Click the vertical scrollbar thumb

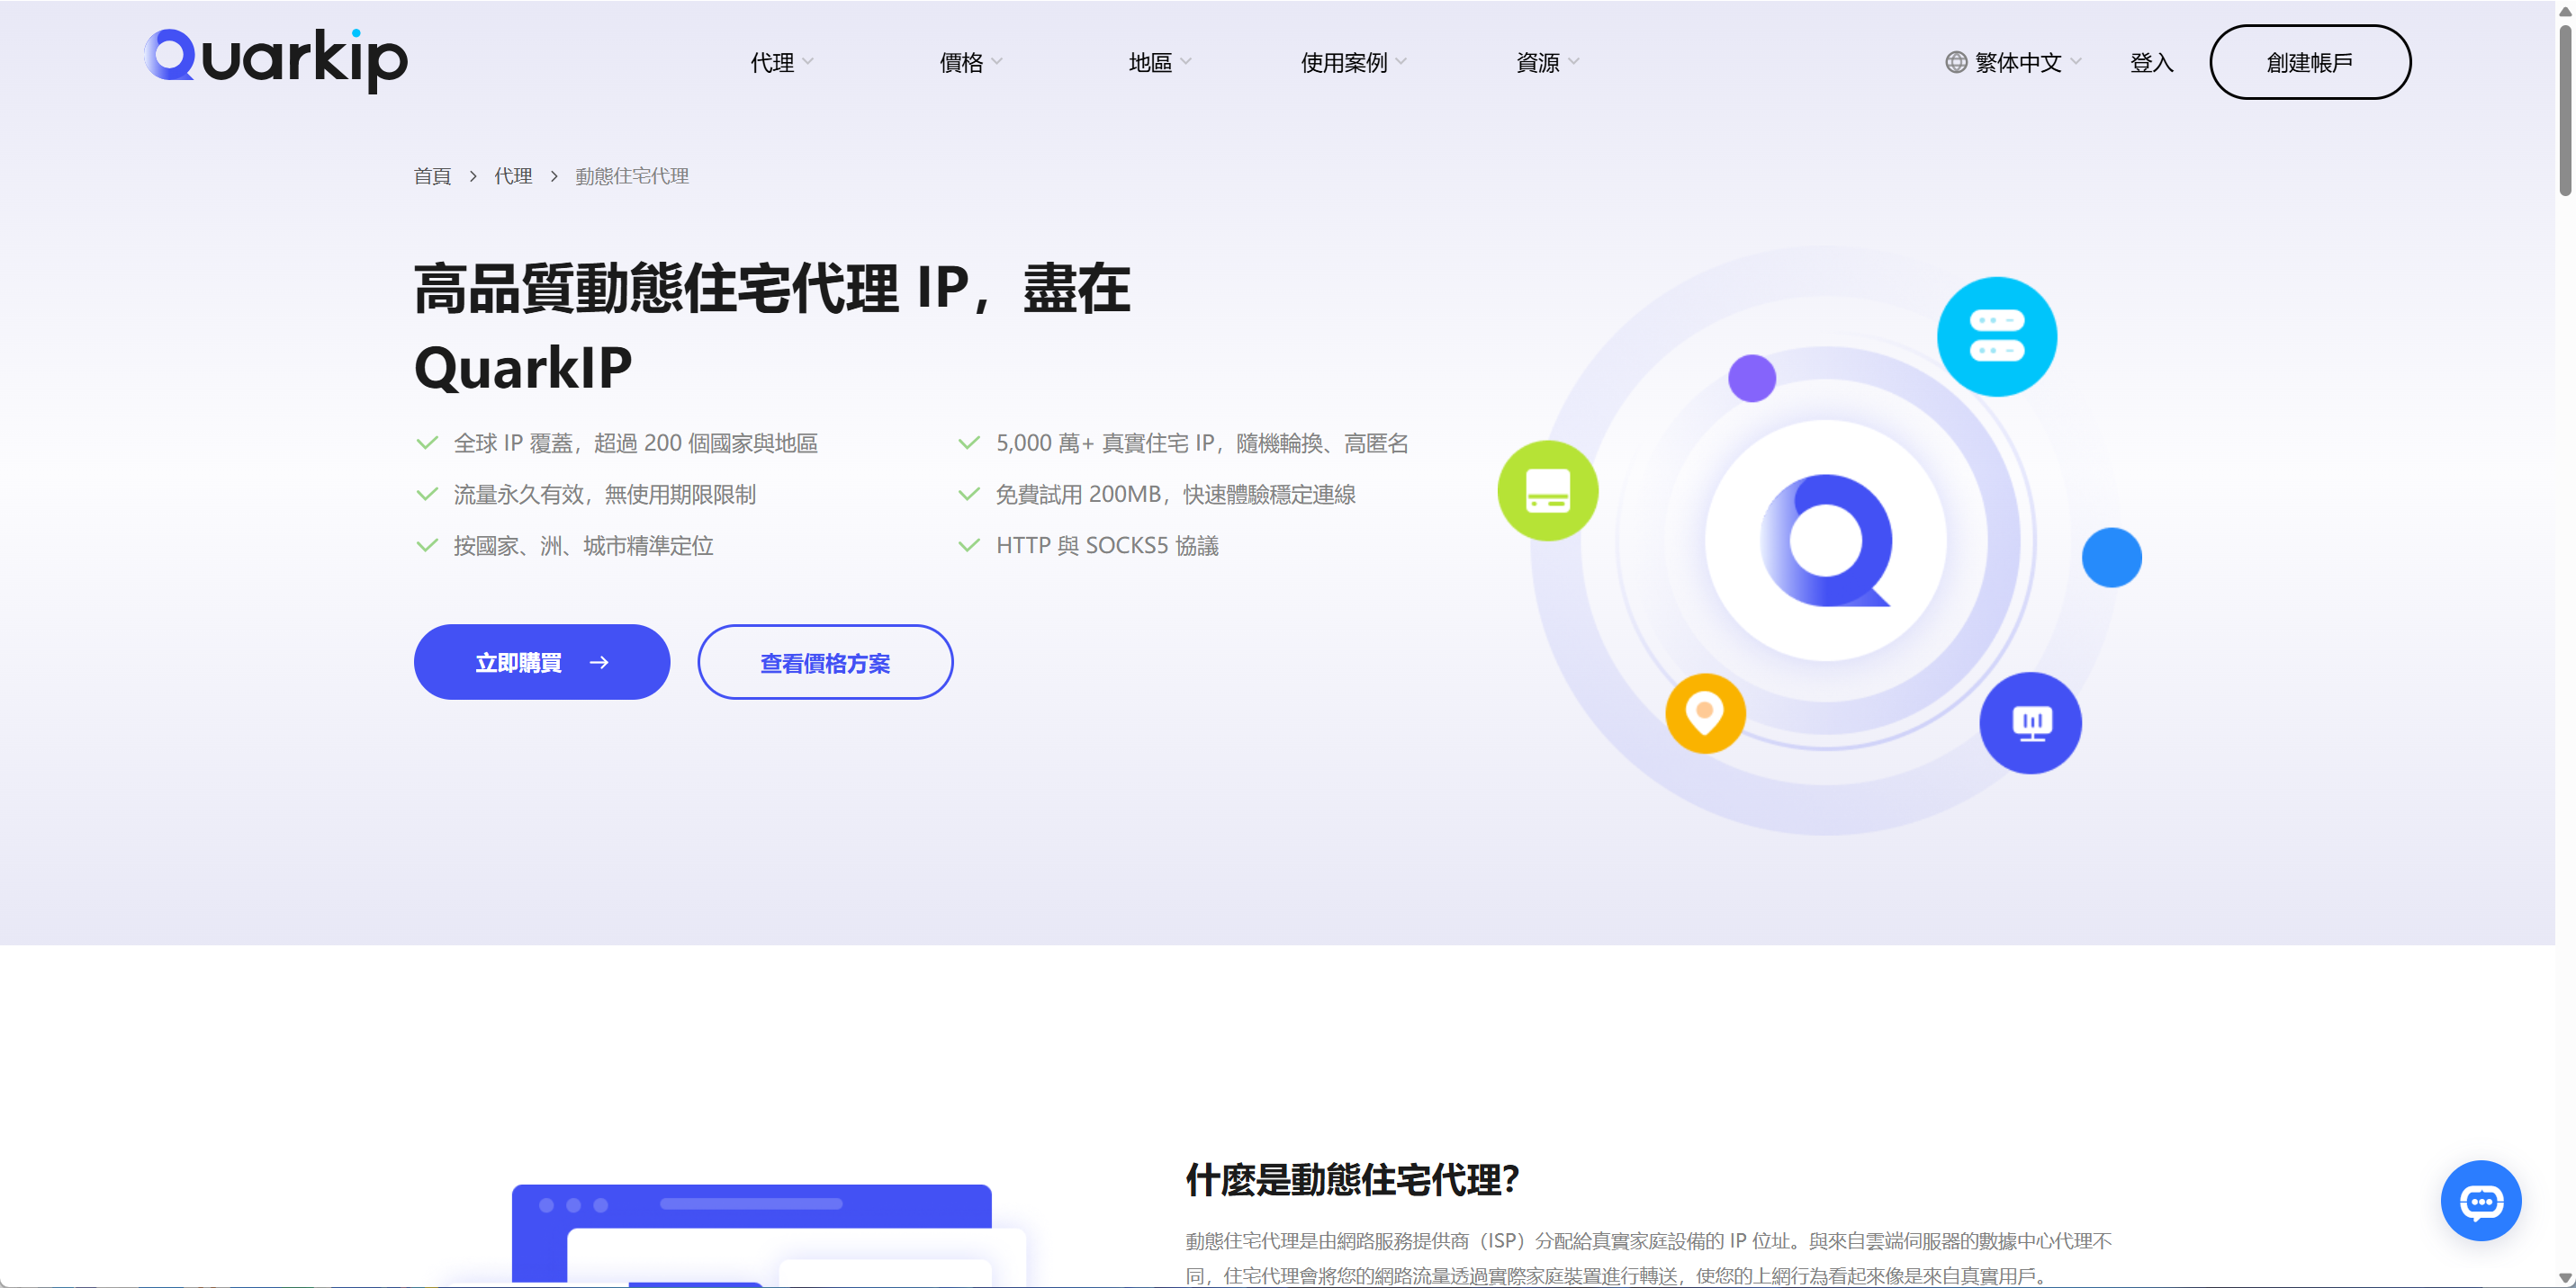2565,110
